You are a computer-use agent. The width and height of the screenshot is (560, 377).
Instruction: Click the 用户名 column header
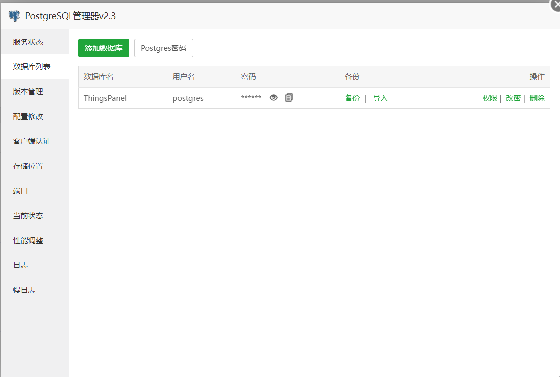184,77
